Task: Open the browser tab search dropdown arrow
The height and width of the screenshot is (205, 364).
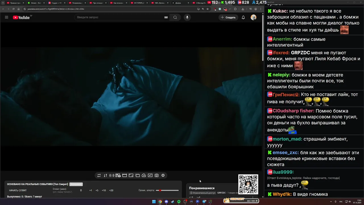Action: point(3,3)
